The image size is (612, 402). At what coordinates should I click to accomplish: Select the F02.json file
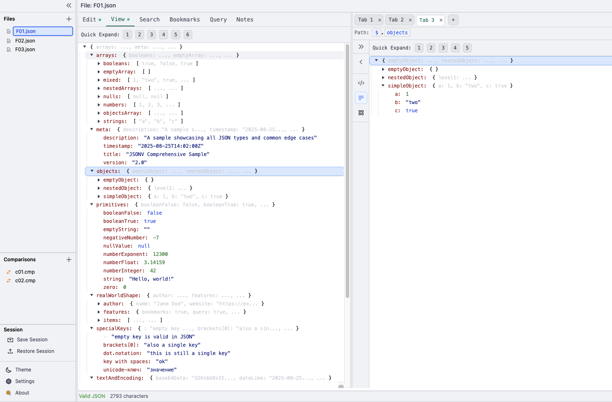click(25, 40)
